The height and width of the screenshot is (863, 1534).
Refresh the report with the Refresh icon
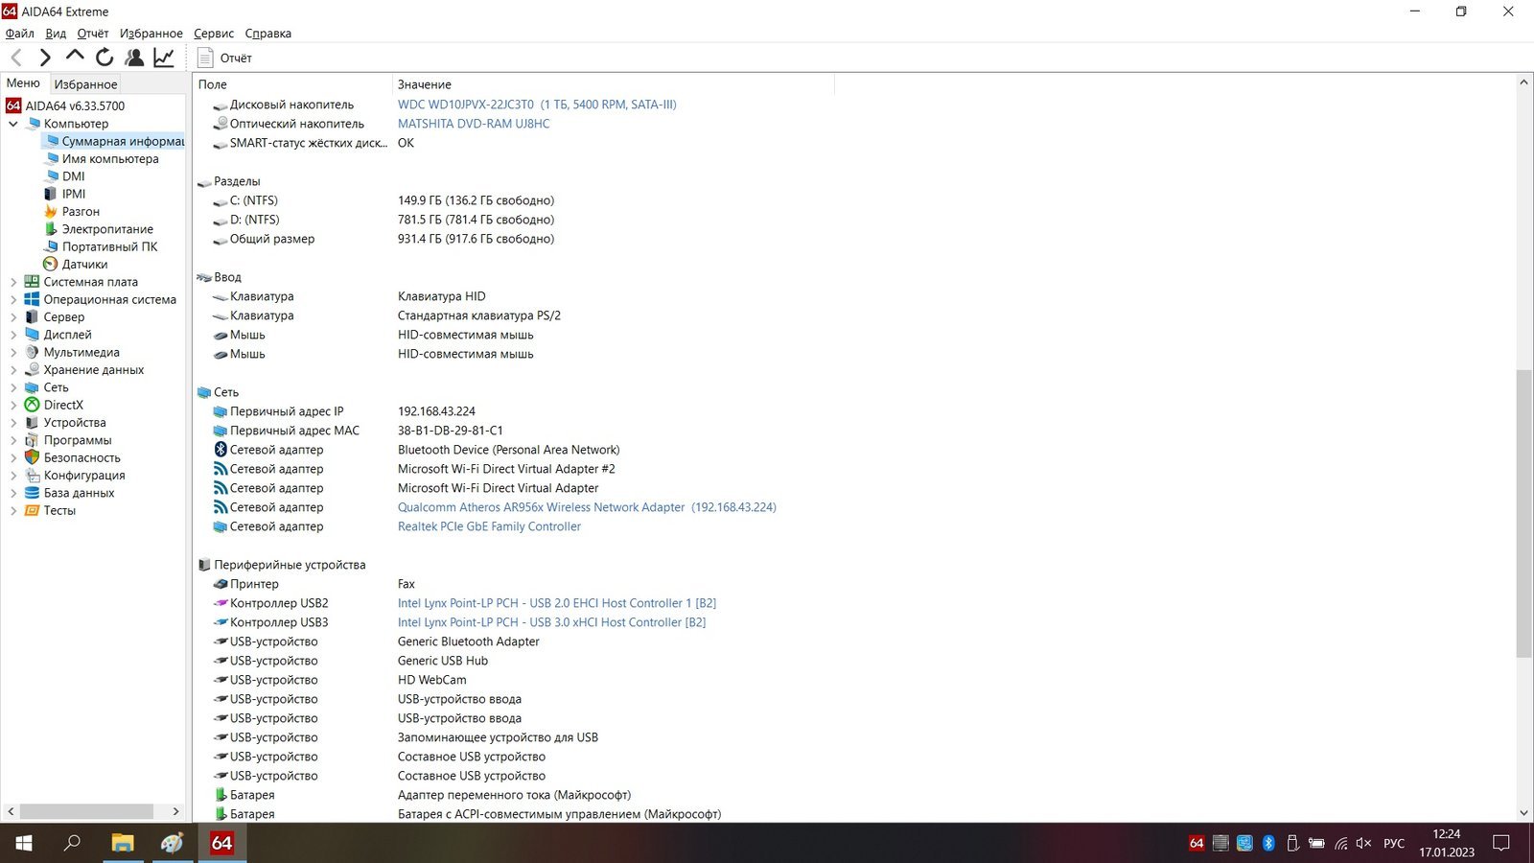[x=105, y=58]
